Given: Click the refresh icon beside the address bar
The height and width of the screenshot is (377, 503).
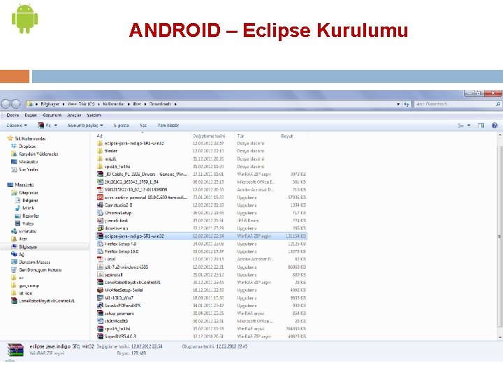Looking at the screenshot, I should pos(407,104).
